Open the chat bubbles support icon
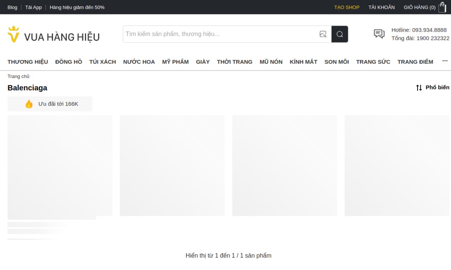This screenshot has height=270, width=451. (x=379, y=34)
